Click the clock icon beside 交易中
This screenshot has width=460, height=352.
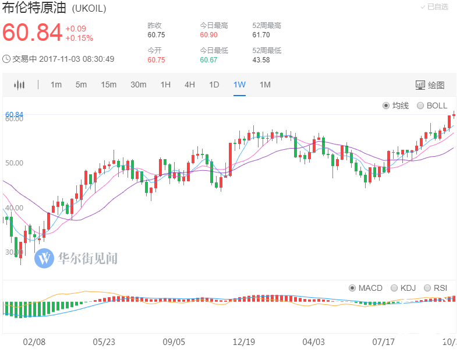6,59
